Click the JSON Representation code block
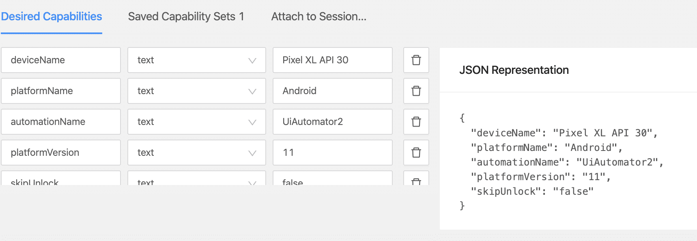This screenshot has height=241, width=697. [x=562, y=162]
